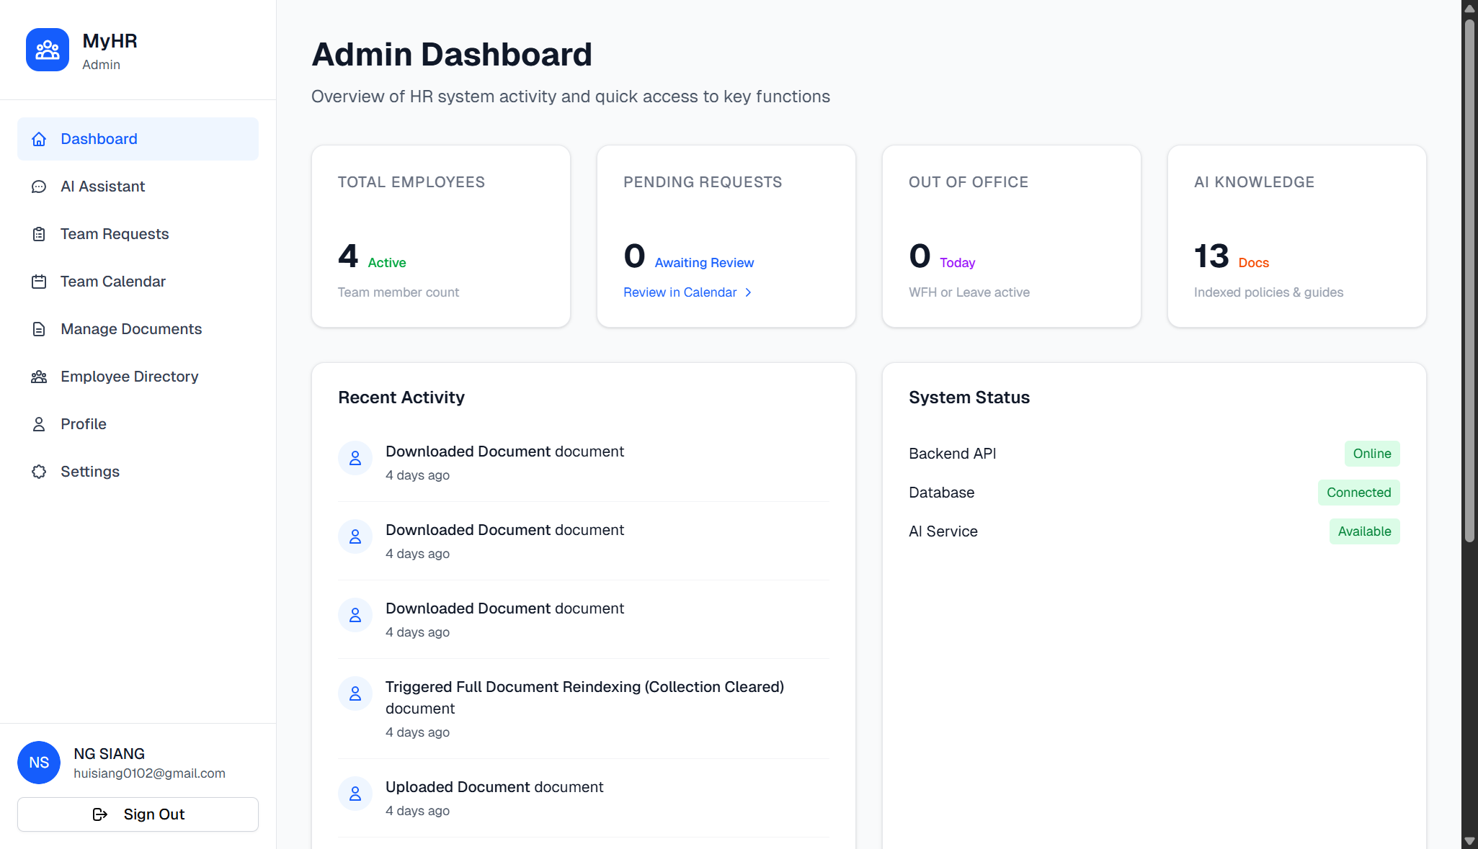
Task: Open Manage Documents section
Action: point(131,329)
